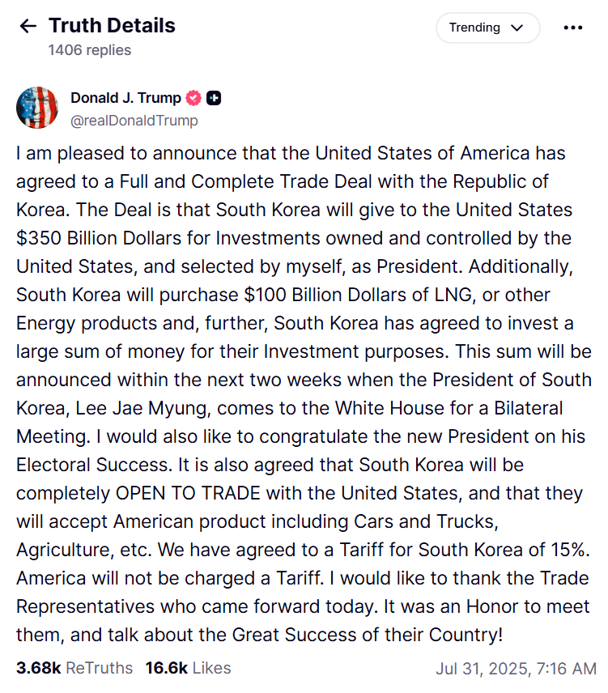Image resolution: width=608 pixels, height=693 pixels.
Task: Click the 1406 replies count
Action: (89, 50)
